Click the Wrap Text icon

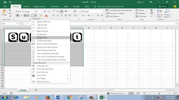pos(75,11)
